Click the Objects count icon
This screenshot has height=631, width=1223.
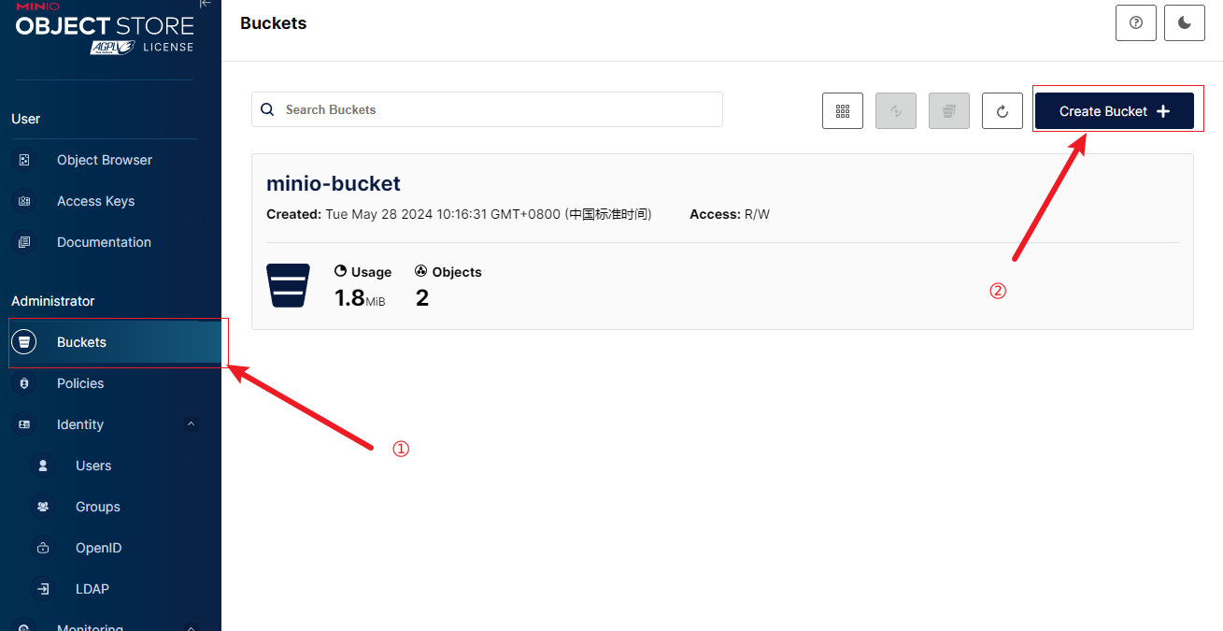[x=420, y=271]
